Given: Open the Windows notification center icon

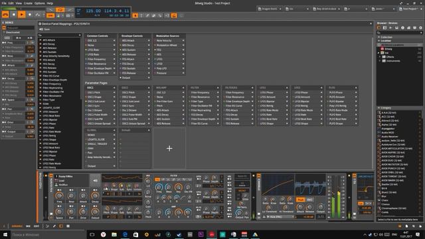Looking at the screenshot, I should (418, 234).
